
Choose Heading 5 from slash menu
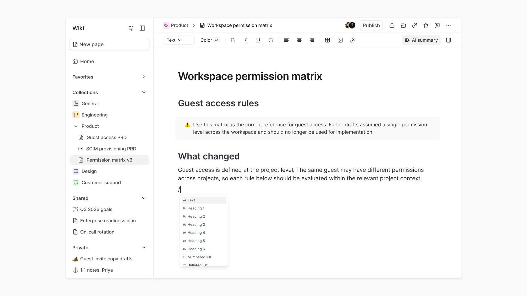[x=204, y=241]
